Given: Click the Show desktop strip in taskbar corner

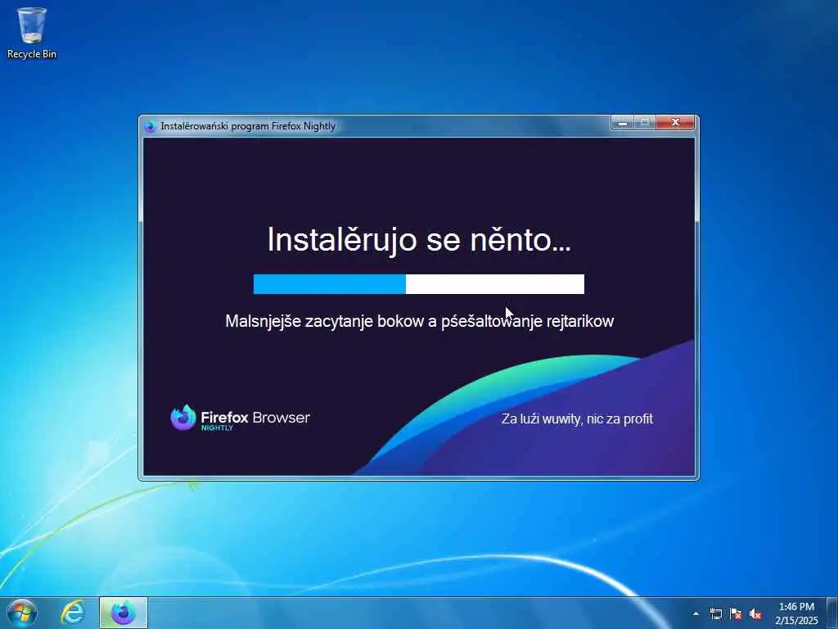Looking at the screenshot, I should tap(832, 613).
